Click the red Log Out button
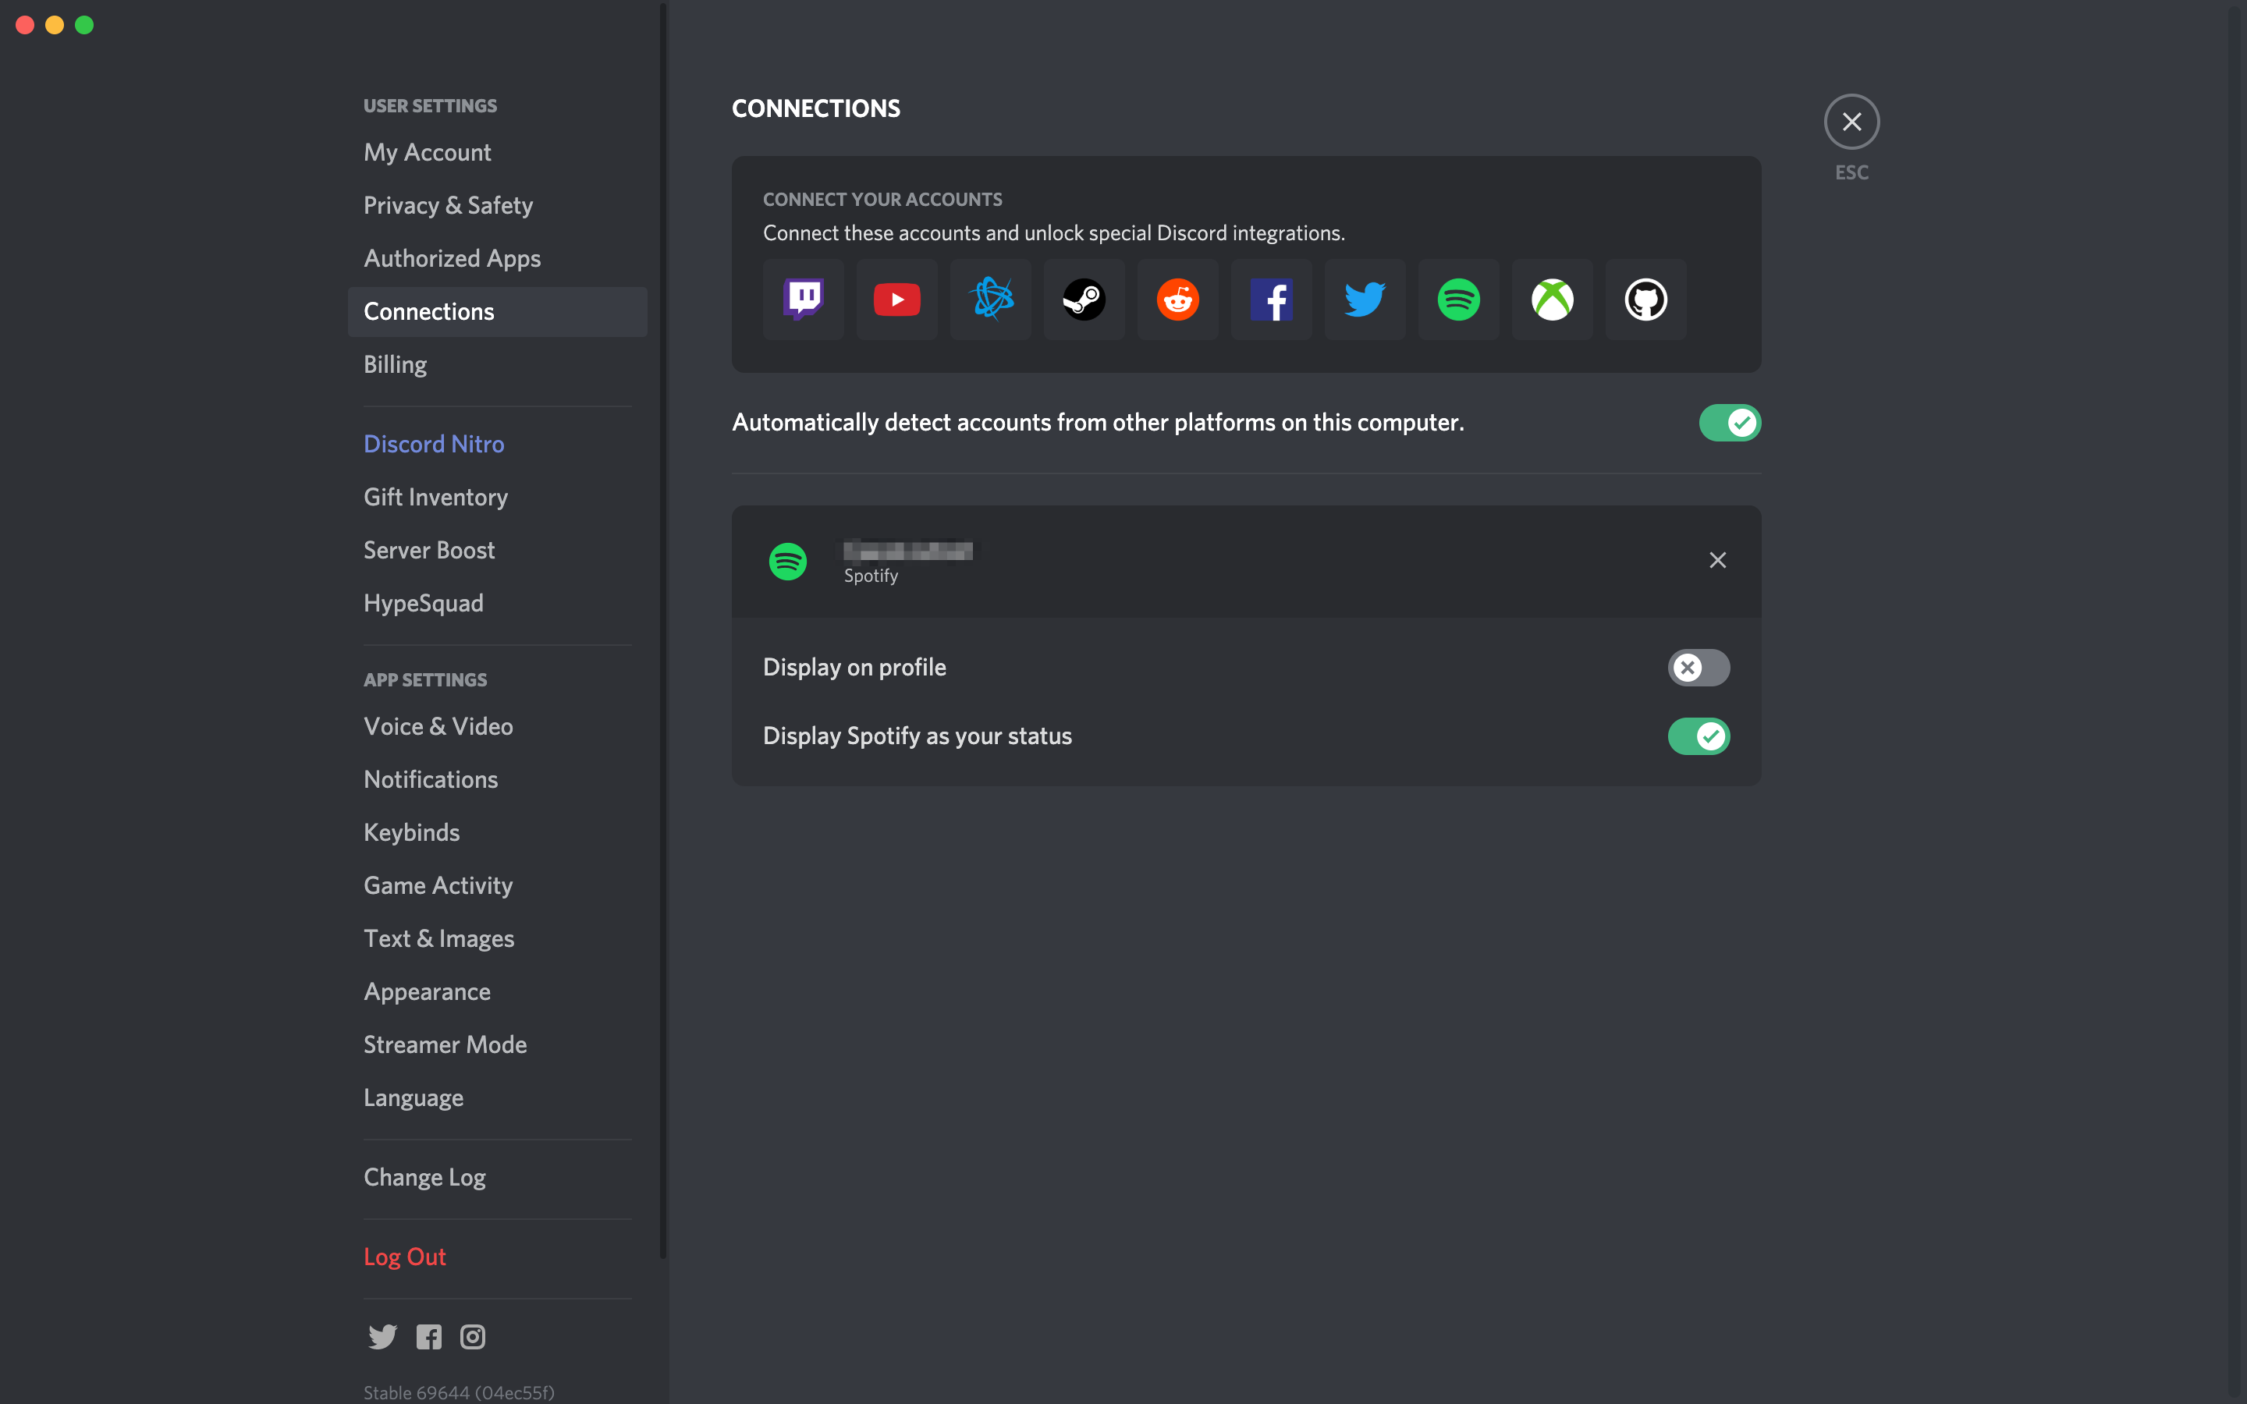The width and height of the screenshot is (2247, 1404). [497, 1257]
